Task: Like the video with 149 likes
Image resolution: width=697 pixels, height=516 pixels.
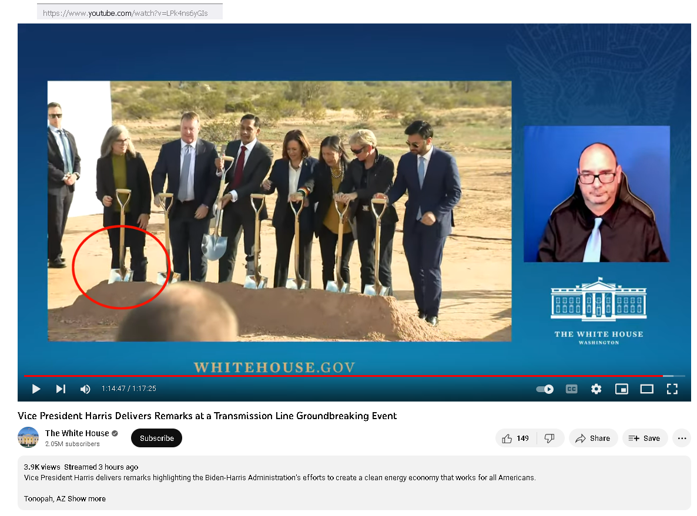Action: [515, 439]
